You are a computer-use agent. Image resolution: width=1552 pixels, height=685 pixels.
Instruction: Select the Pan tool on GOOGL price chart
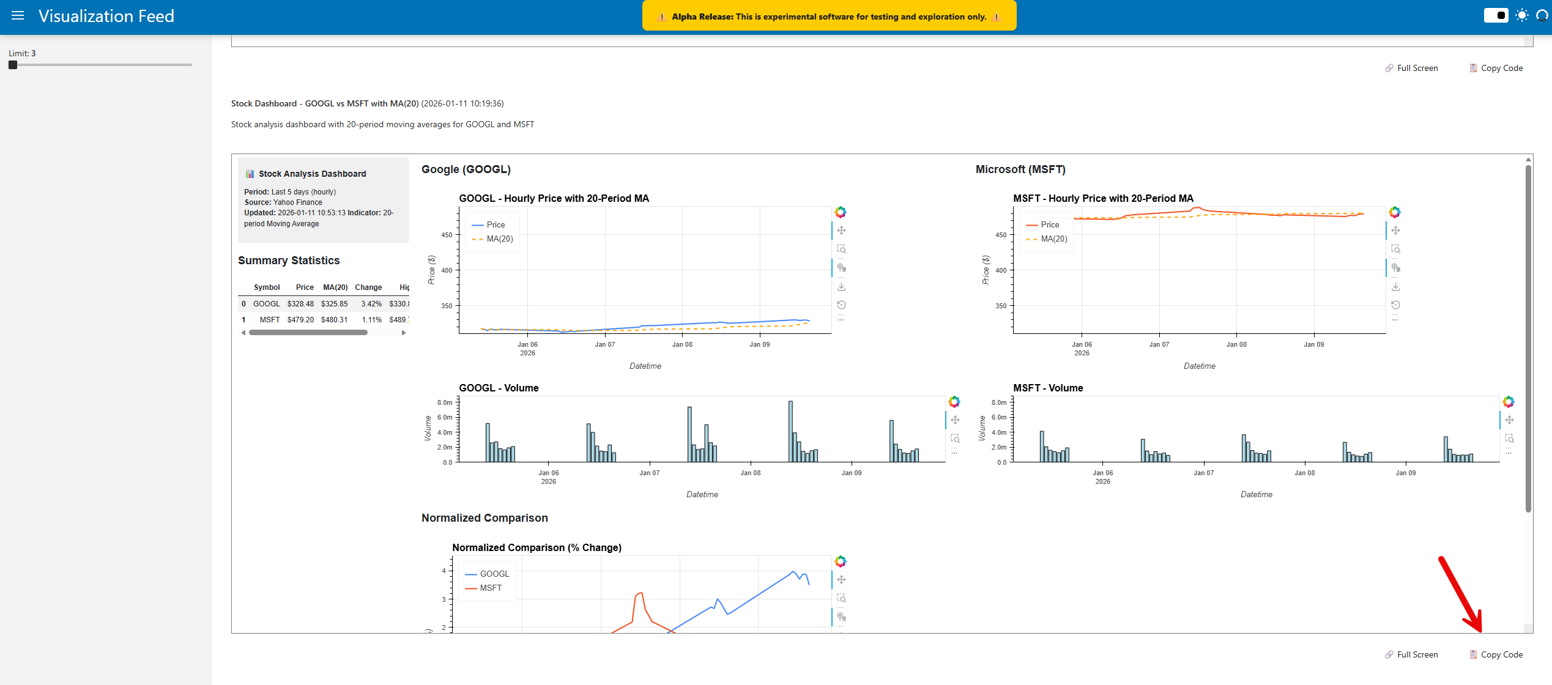click(x=841, y=231)
